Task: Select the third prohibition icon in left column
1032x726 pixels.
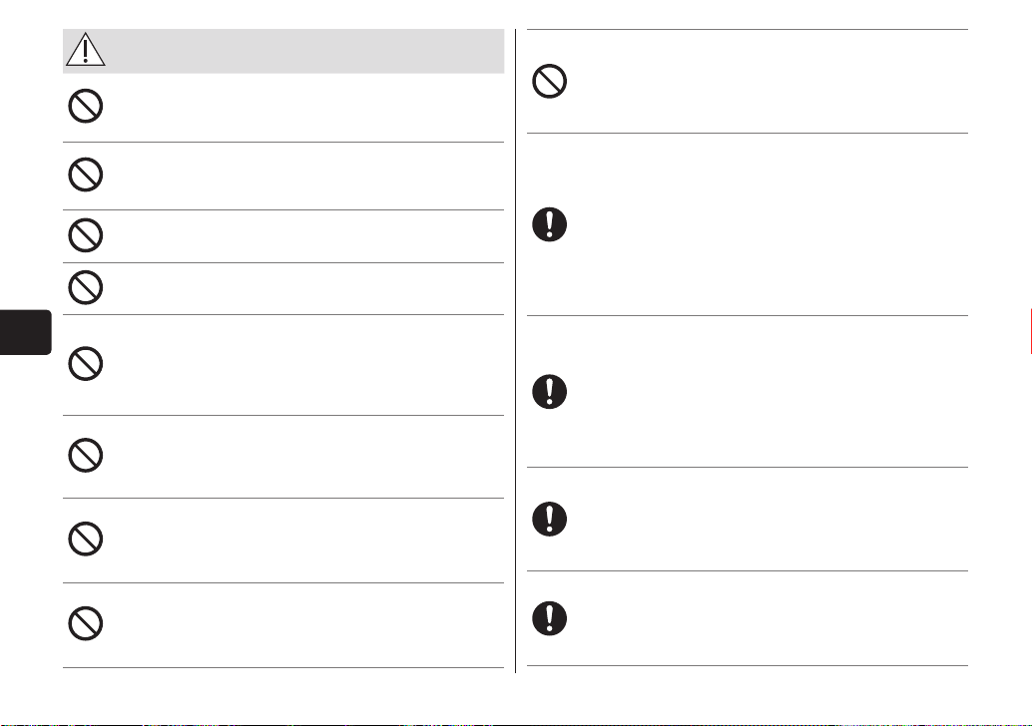Action: click(86, 234)
